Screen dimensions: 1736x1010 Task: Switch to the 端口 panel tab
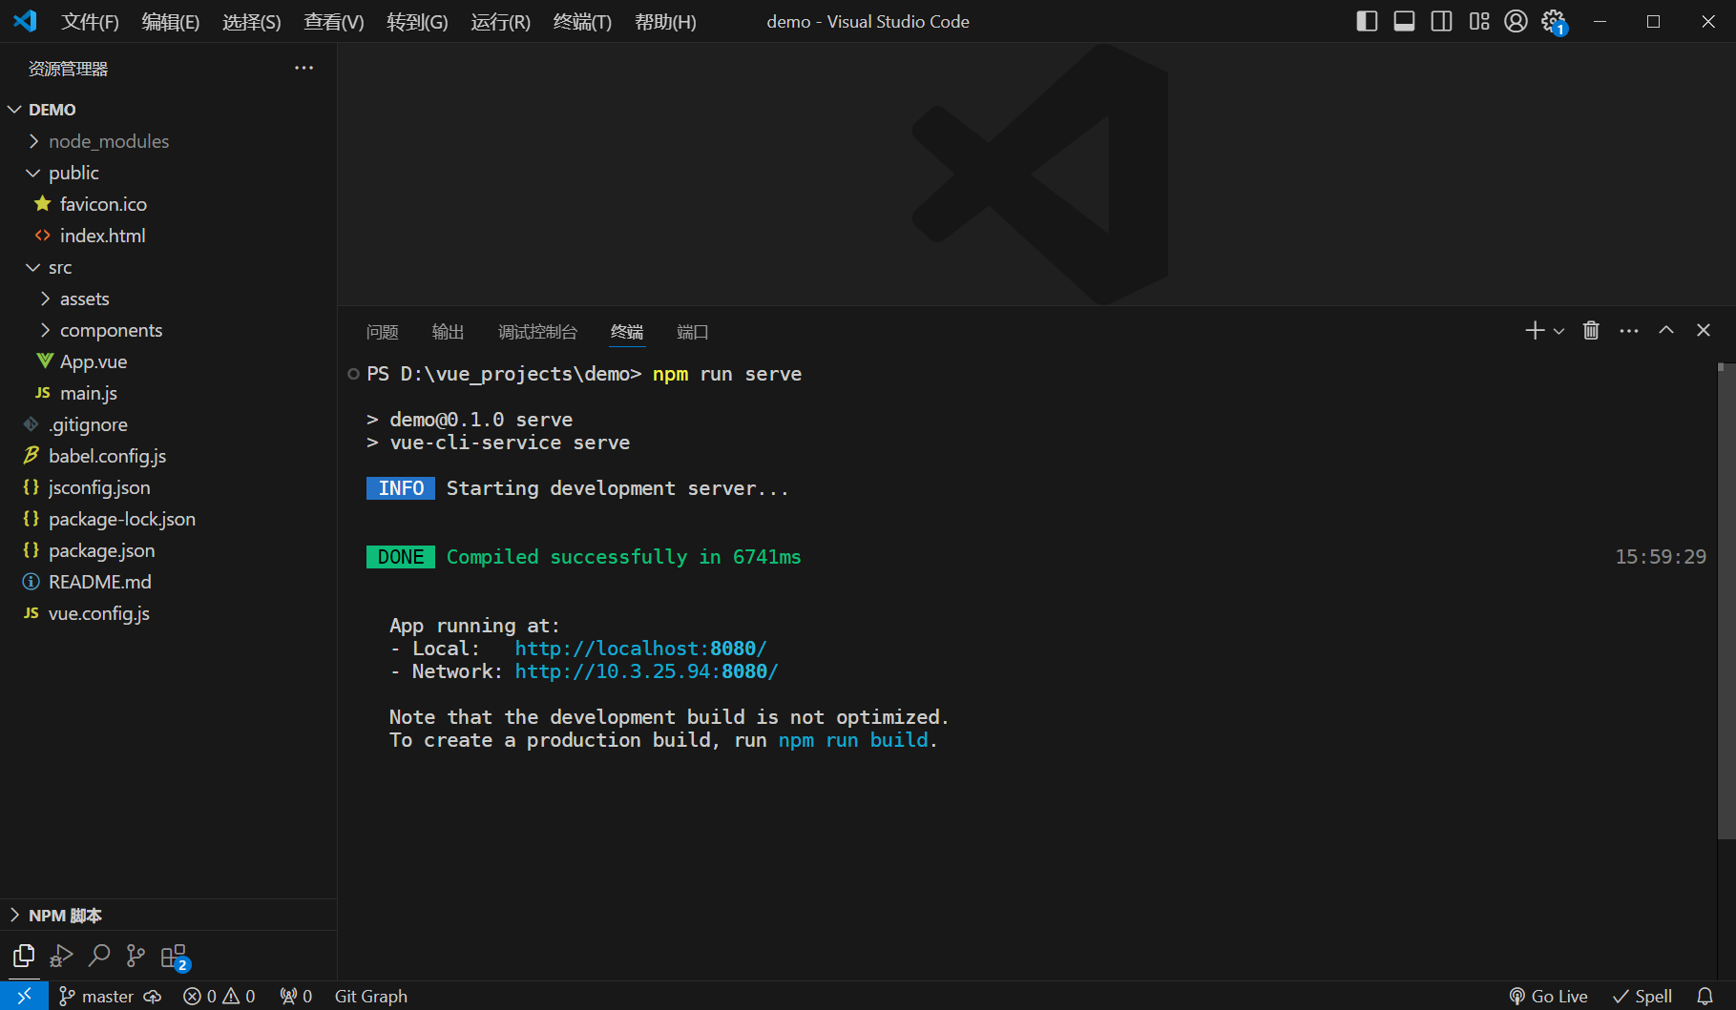tap(693, 332)
